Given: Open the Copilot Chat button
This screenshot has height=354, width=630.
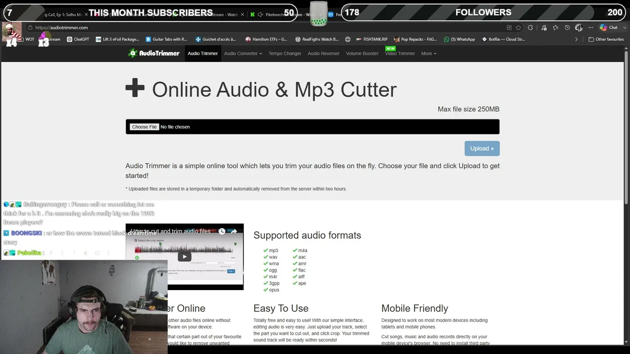Looking at the screenshot, I should coord(608,28).
